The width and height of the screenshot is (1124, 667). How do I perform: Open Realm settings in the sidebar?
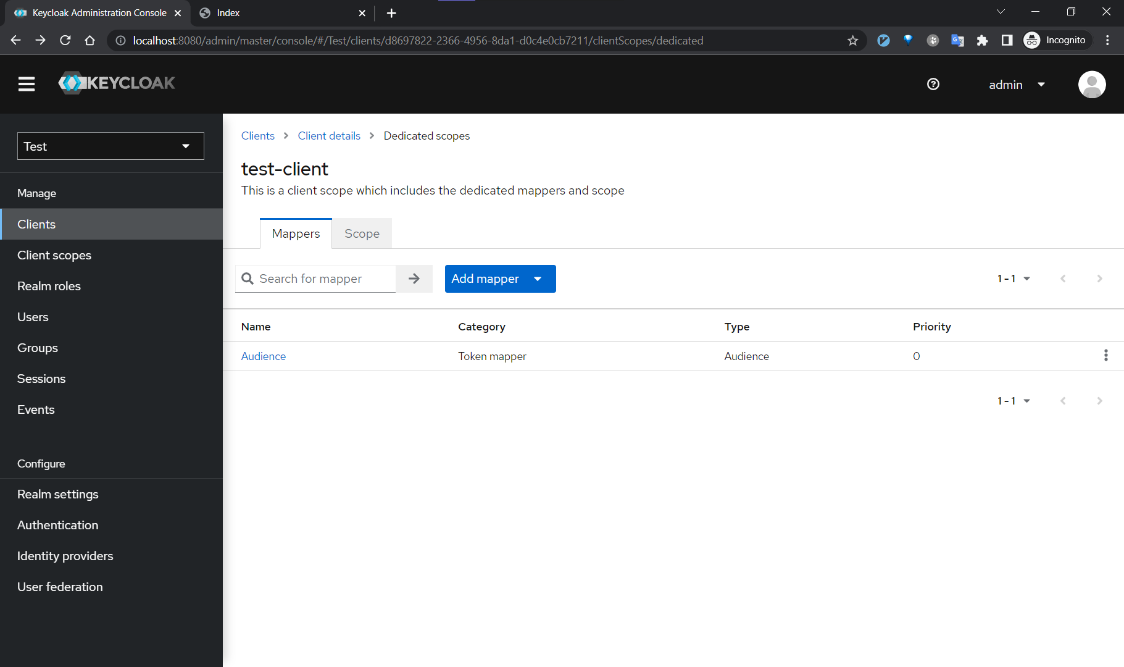[x=111, y=494]
